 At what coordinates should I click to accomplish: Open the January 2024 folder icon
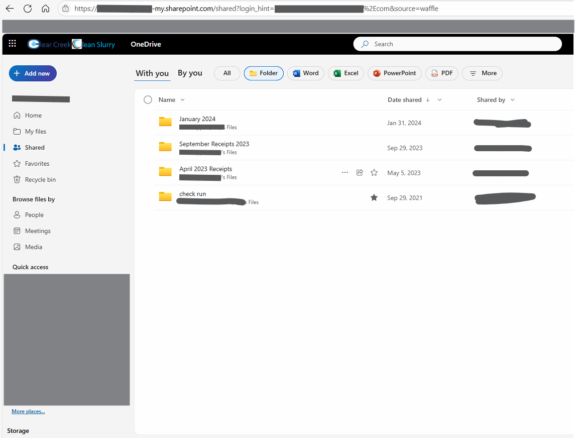click(165, 122)
